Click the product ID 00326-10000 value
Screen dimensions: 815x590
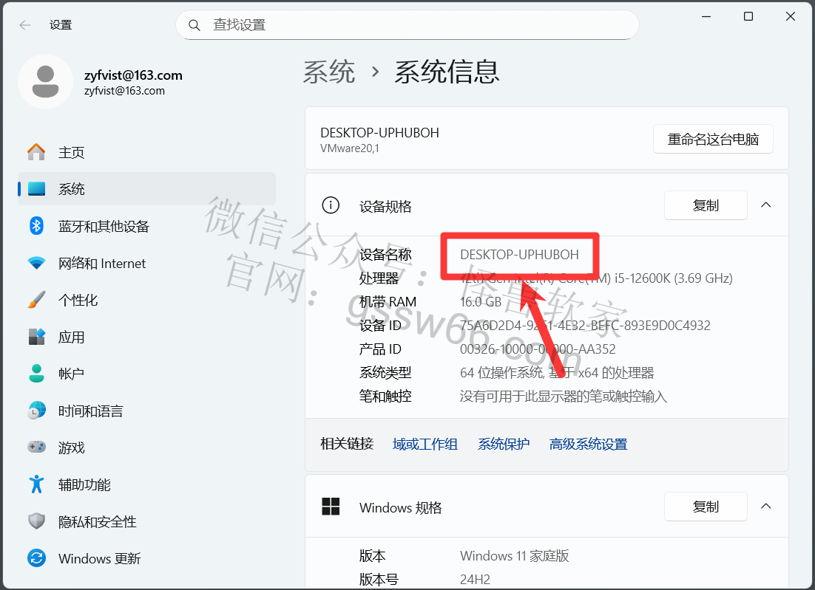538,349
